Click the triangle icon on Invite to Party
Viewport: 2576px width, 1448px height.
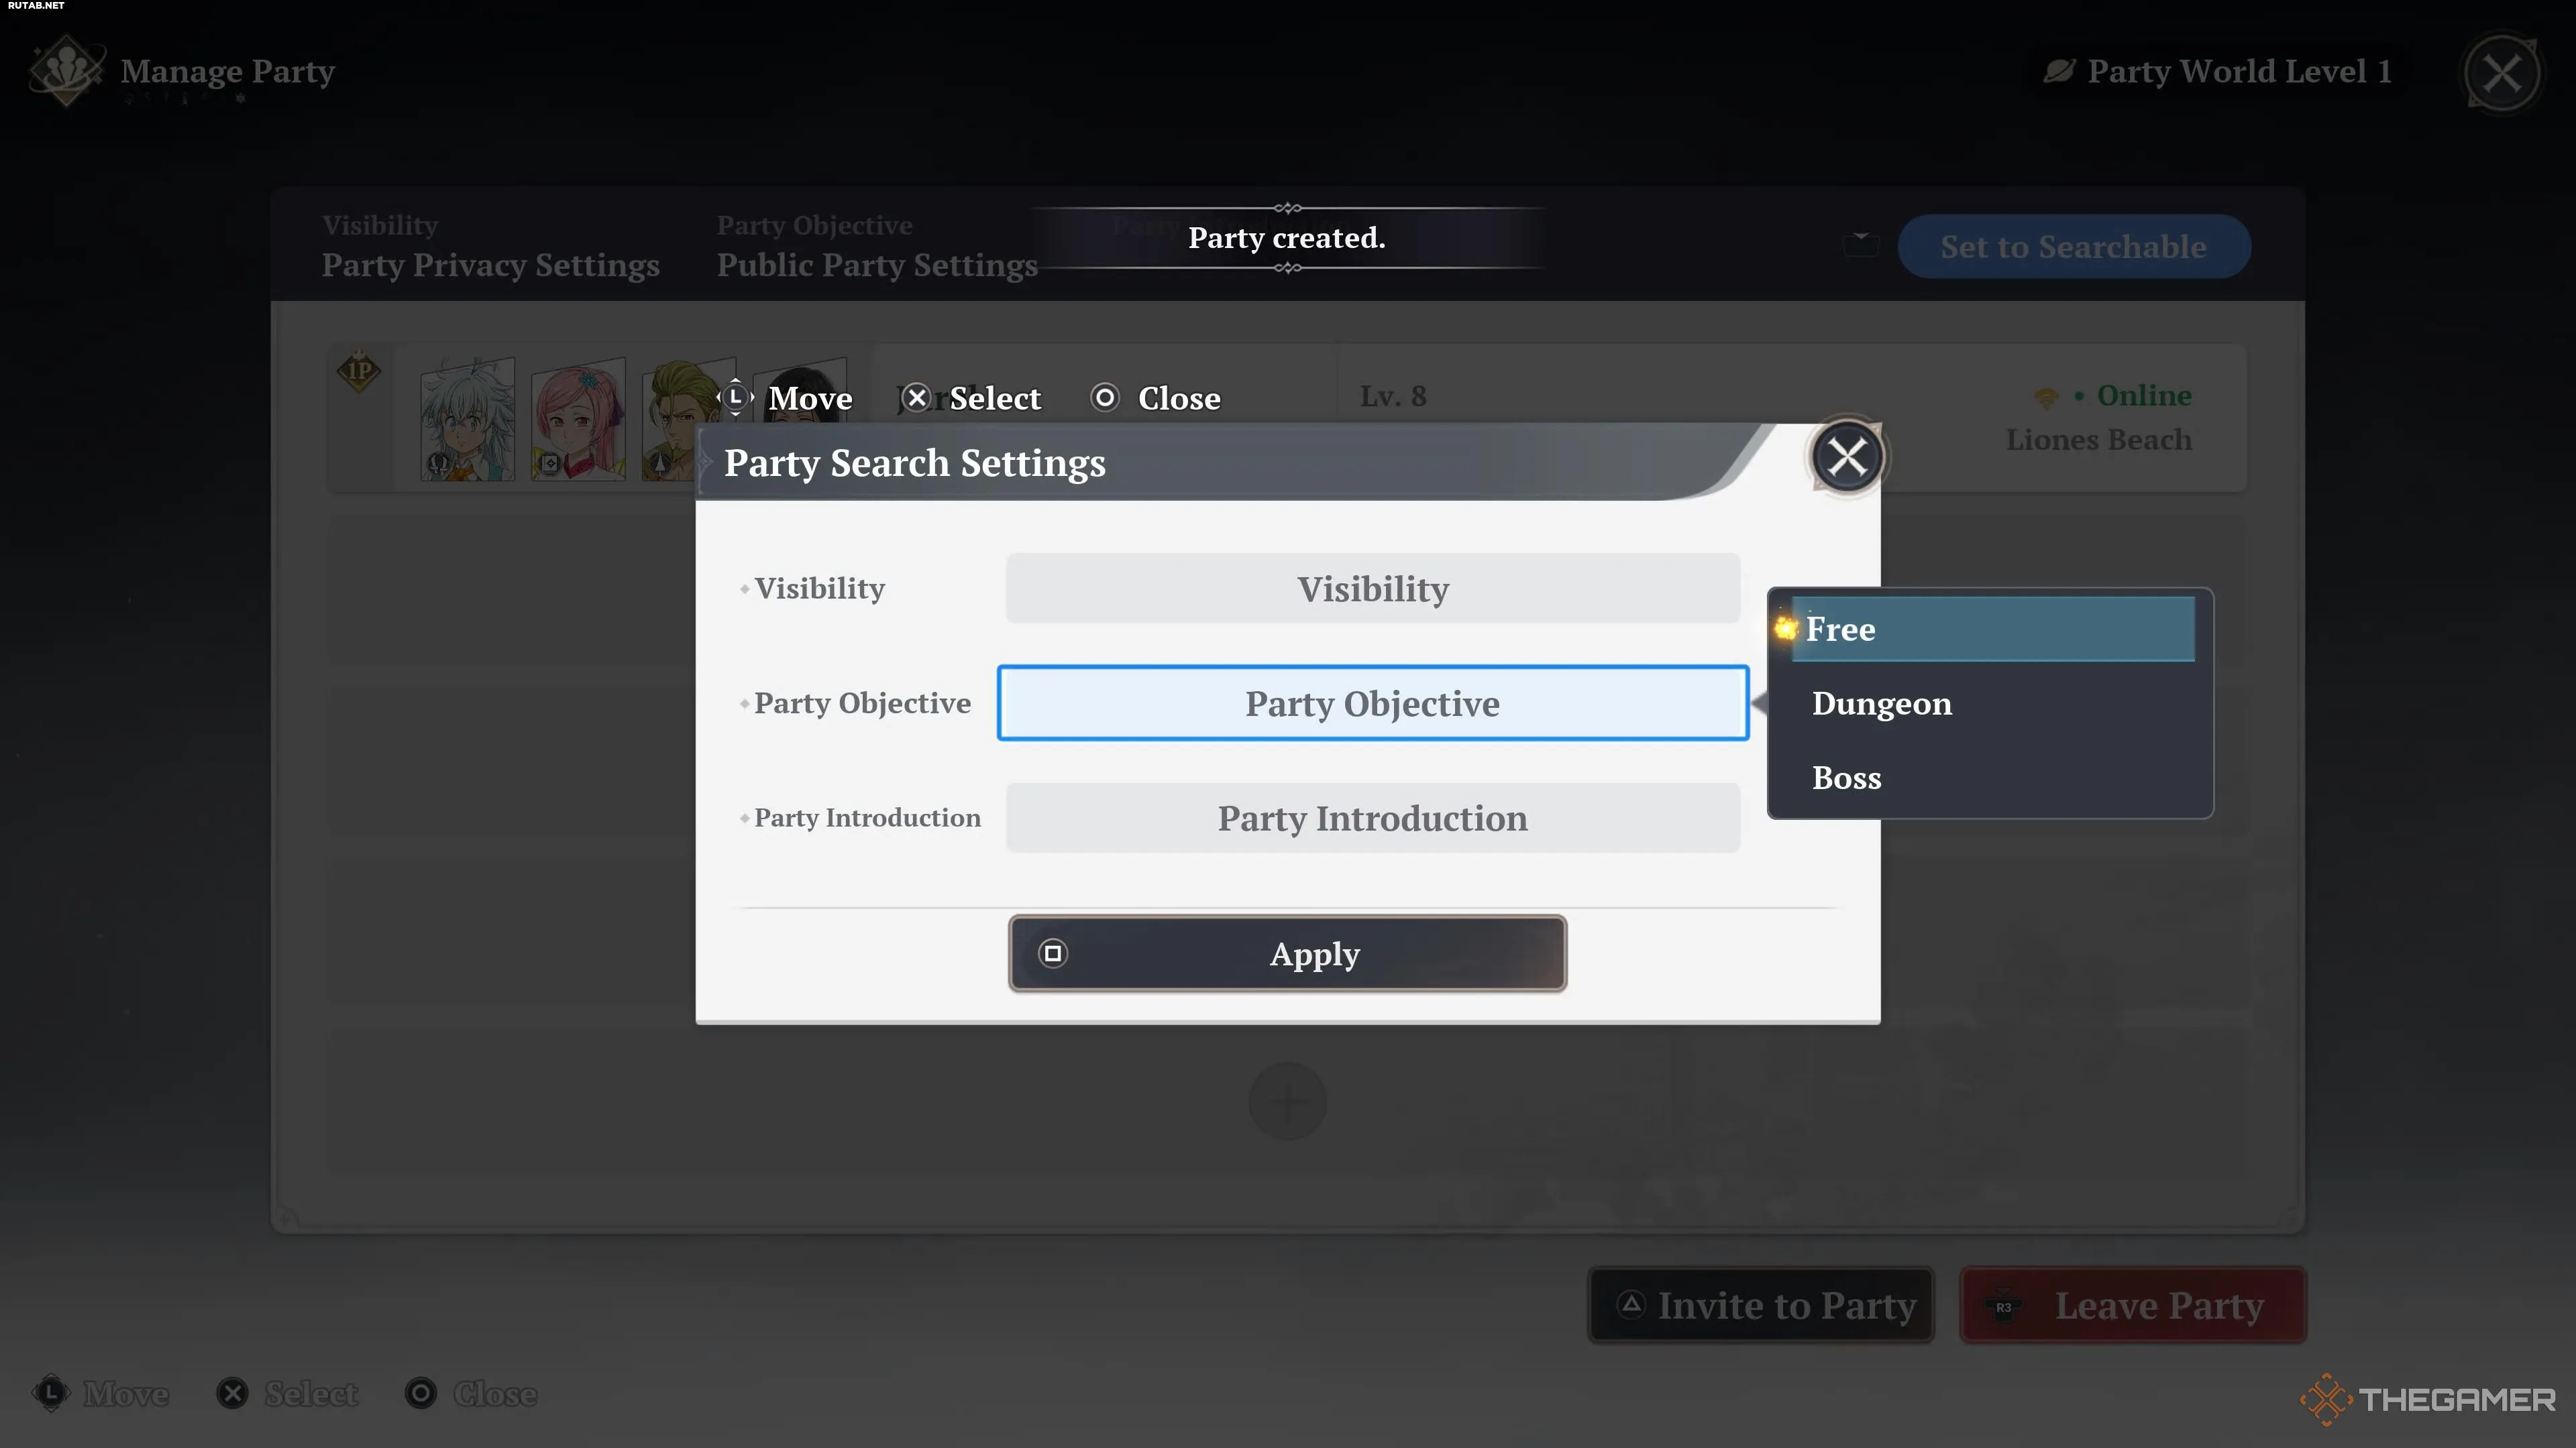click(x=1631, y=1304)
